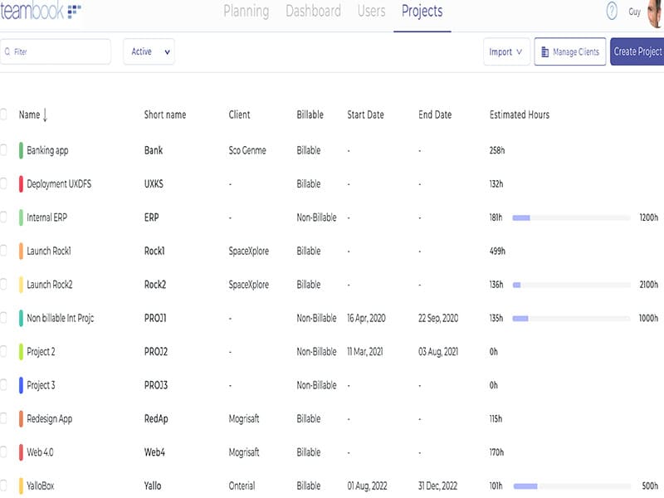The width and height of the screenshot is (664, 498).
Task: Click the sort arrow next to Name
Action: (46, 115)
